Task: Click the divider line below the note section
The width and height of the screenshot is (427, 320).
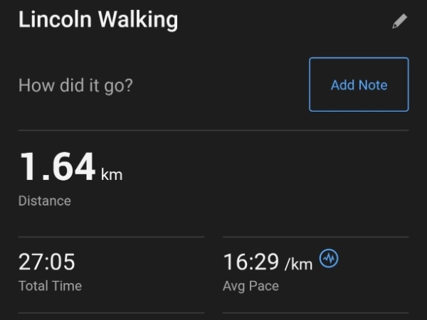Action: (213, 130)
